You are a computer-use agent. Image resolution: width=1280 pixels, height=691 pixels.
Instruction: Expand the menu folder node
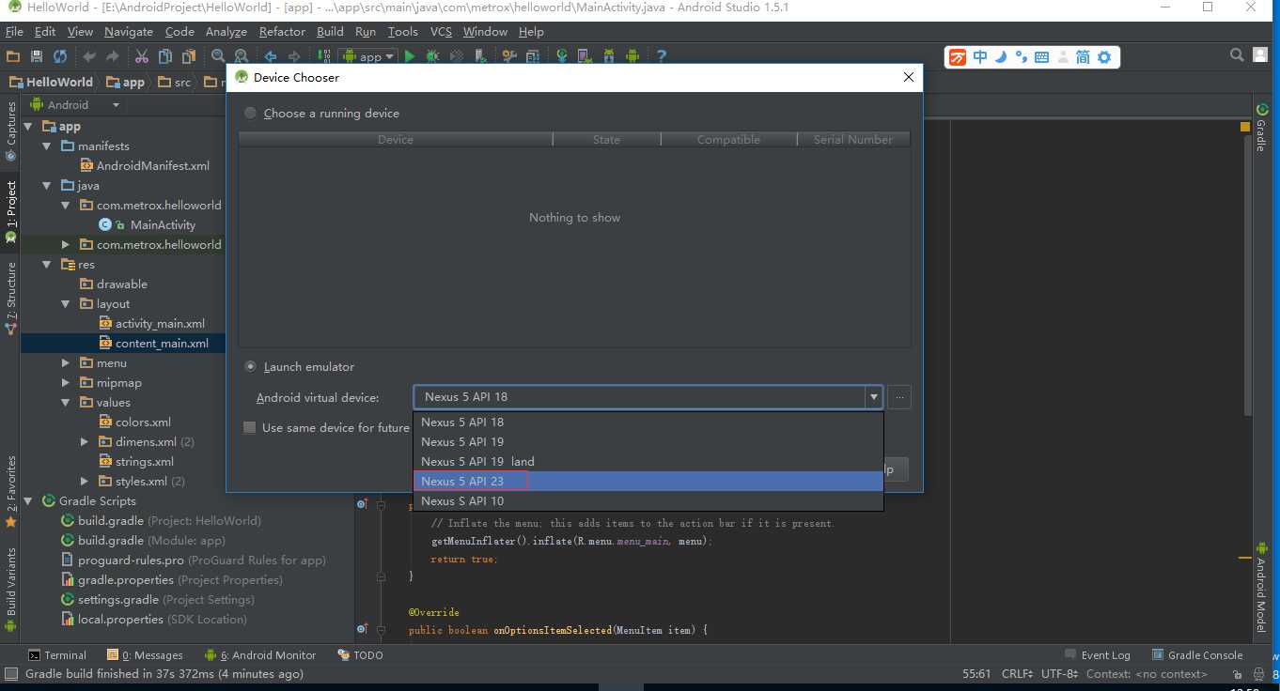[x=66, y=363]
